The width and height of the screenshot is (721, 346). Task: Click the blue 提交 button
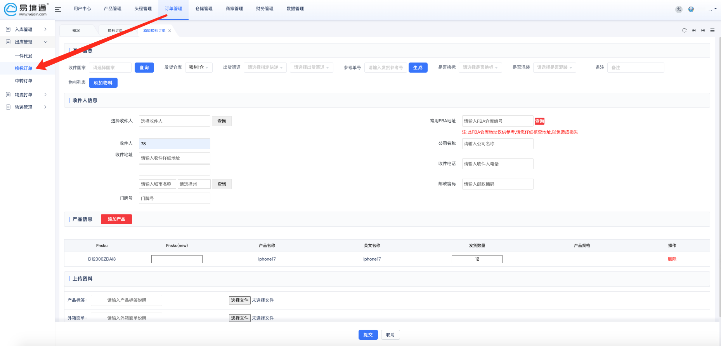tap(368, 335)
